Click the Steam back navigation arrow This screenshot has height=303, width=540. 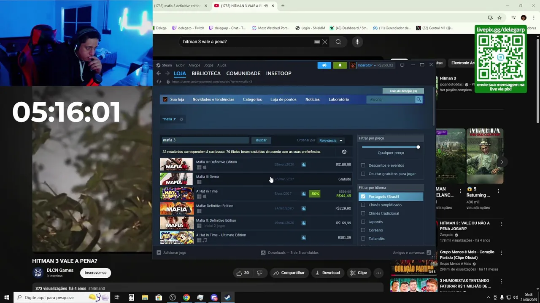(159, 73)
